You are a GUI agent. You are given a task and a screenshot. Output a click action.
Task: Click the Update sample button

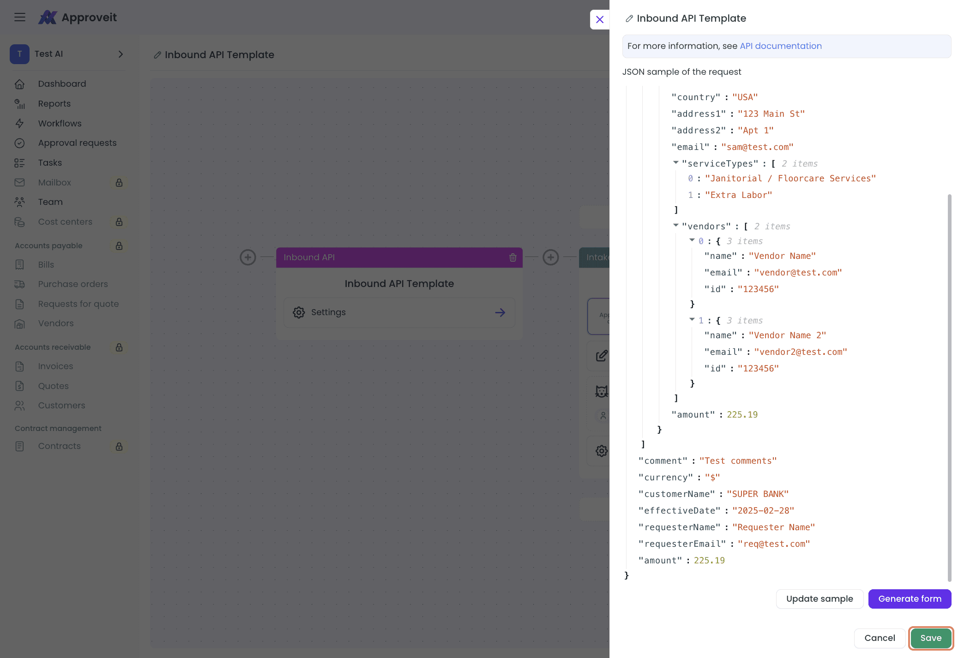819,599
